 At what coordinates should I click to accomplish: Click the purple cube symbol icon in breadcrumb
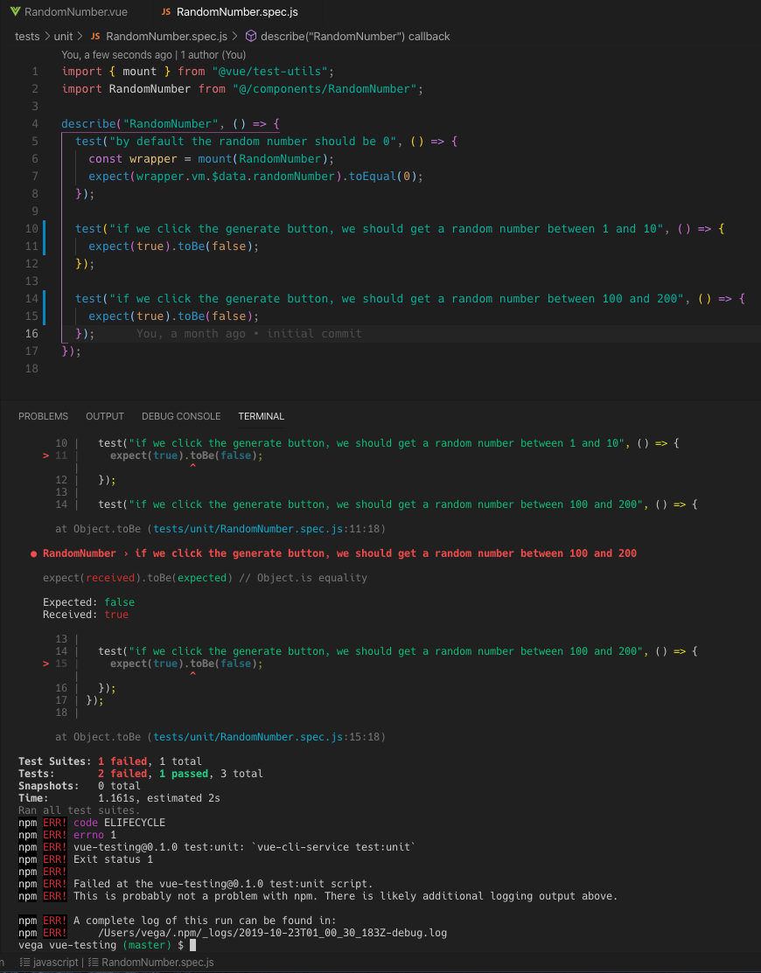point(250,37)
